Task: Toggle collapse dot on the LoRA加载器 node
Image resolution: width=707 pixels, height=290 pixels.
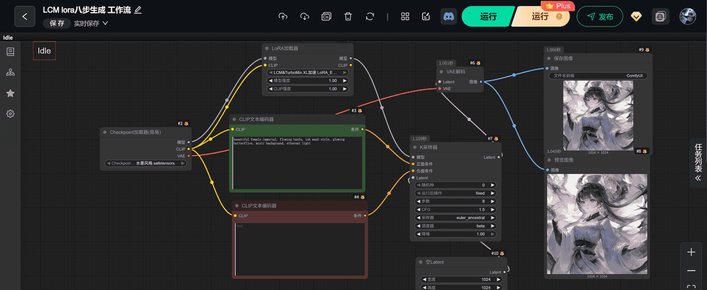Action: click(267, 49)
